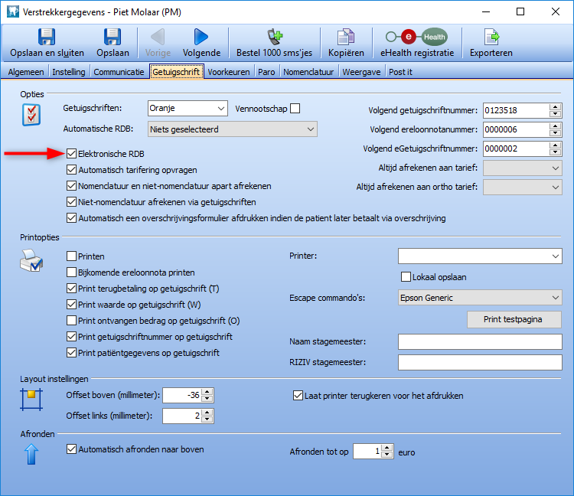Click the Printopties printer icon
The height and width of the screenshot is (496, 574).
(x=31, y=260)
